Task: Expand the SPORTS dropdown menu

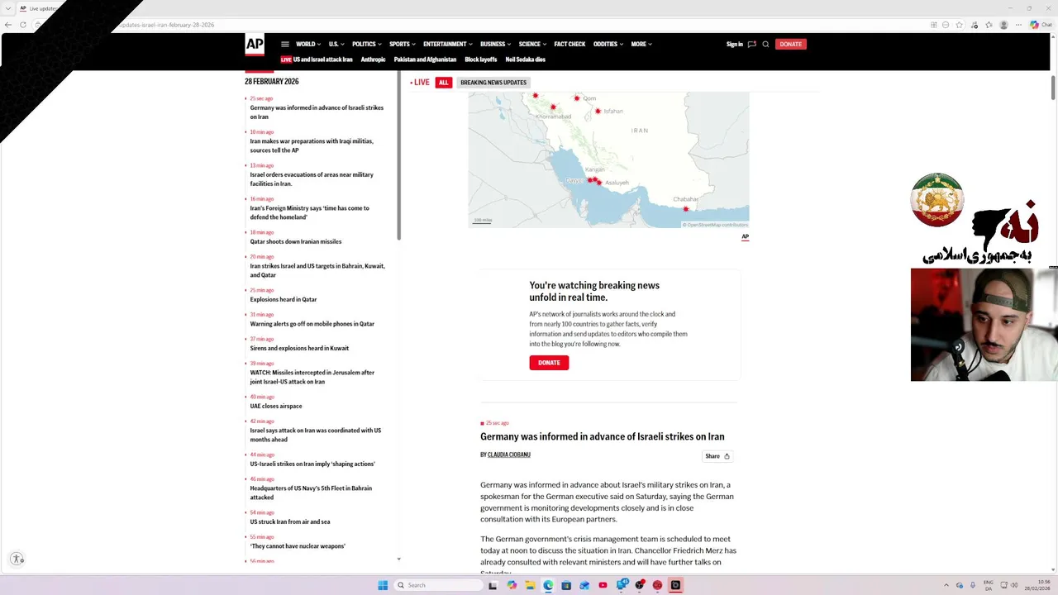Action: [403, 45]
